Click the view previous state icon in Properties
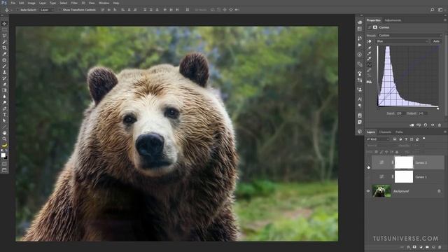Screen dimensions: 448x252 tap(419, 125)
